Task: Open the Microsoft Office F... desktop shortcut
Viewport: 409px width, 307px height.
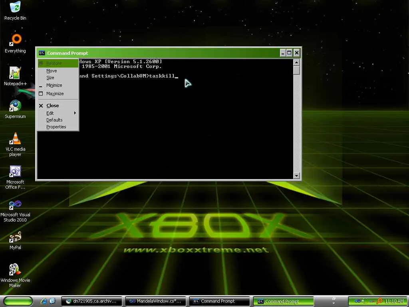Action: [x=15, y=177]
